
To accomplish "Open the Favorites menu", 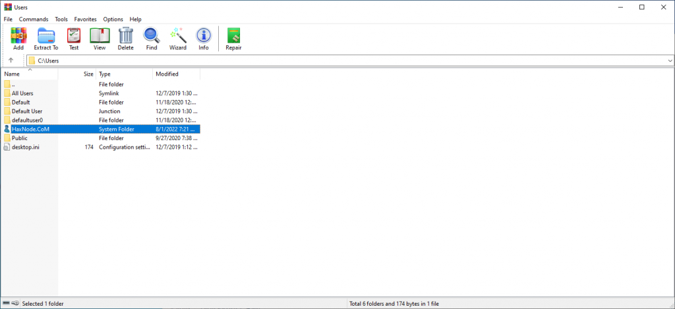I will [x=85, y=20].
